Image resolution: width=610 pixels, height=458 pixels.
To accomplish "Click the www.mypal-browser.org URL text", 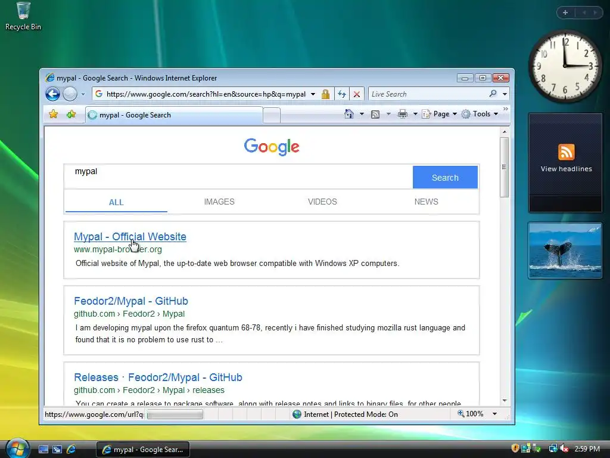I will point(117,249).
